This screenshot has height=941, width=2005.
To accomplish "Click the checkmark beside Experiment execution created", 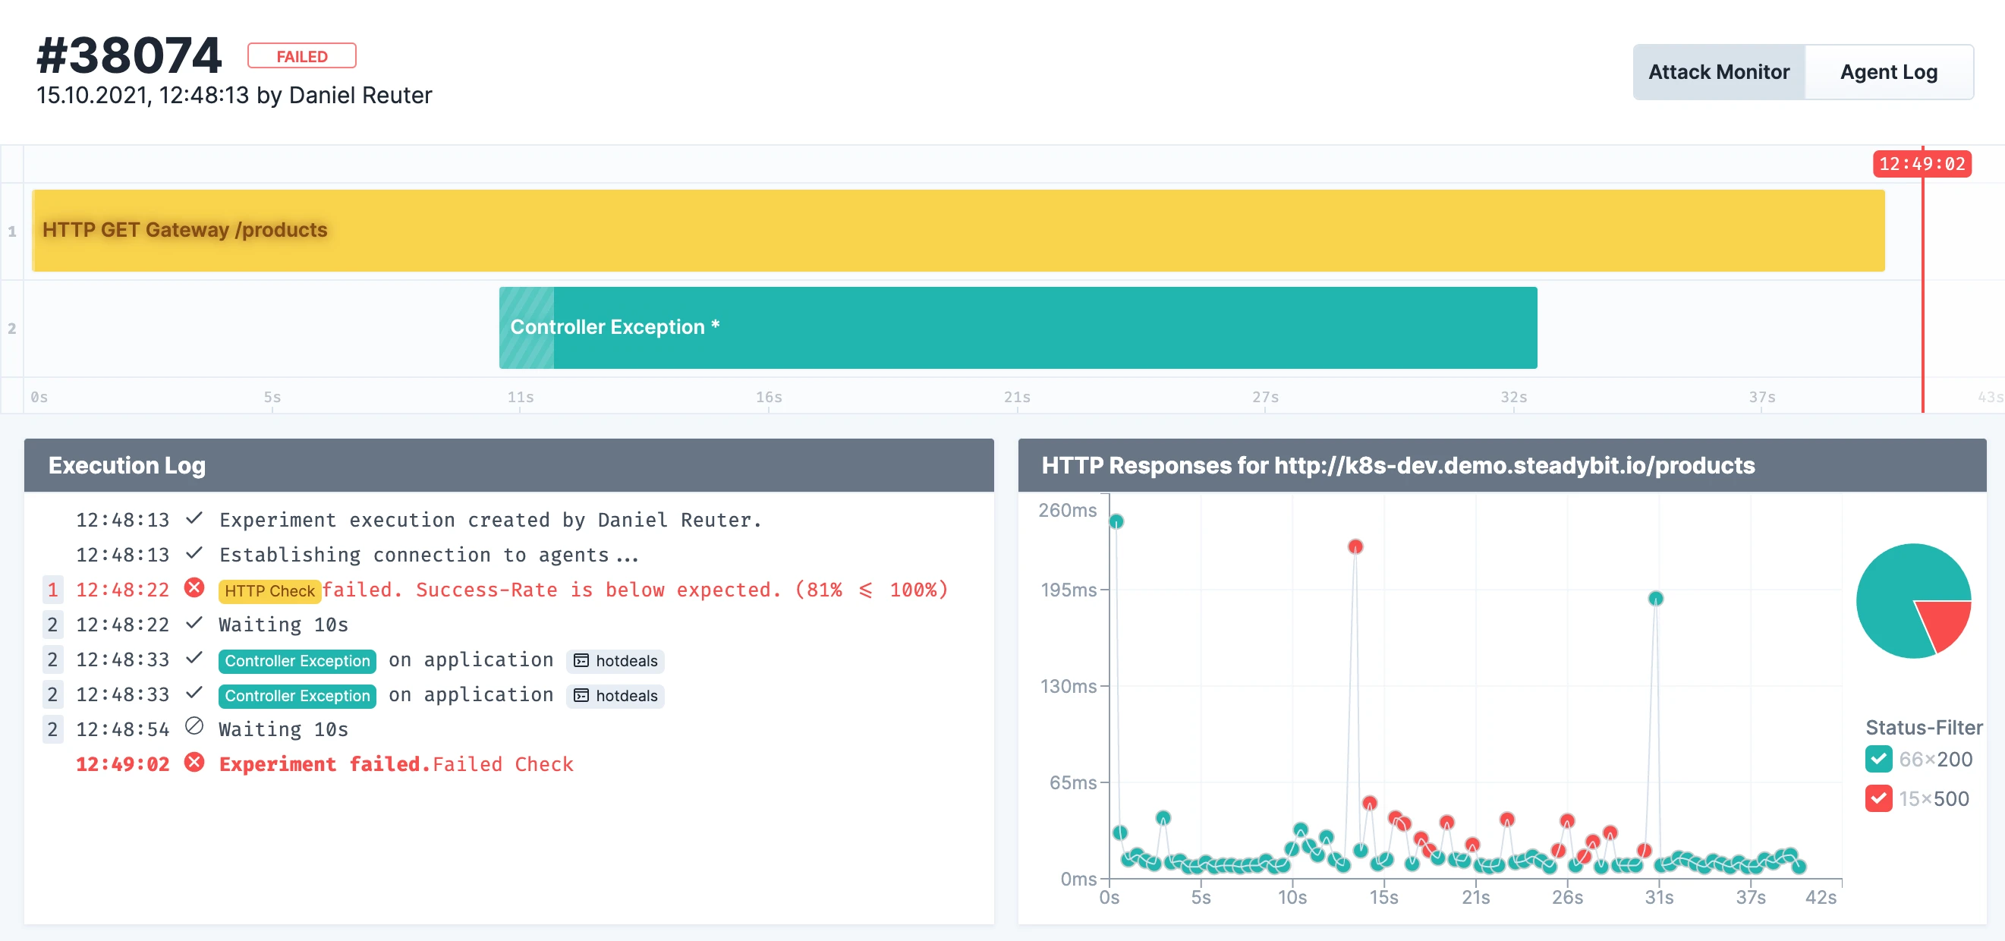I will click(194, 518).
